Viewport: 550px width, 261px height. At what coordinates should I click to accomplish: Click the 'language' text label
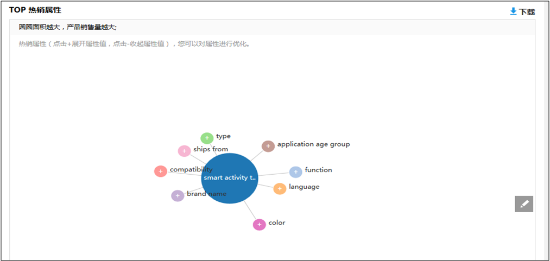pos(304,187)
